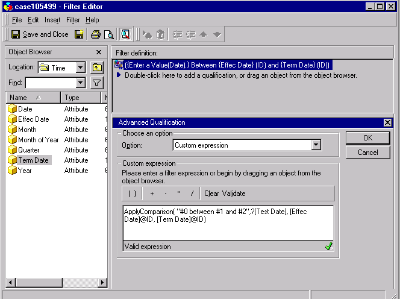Screen dimensions: 400x299
Task: Expand the Find dropdown arrow
Action: 81,83
